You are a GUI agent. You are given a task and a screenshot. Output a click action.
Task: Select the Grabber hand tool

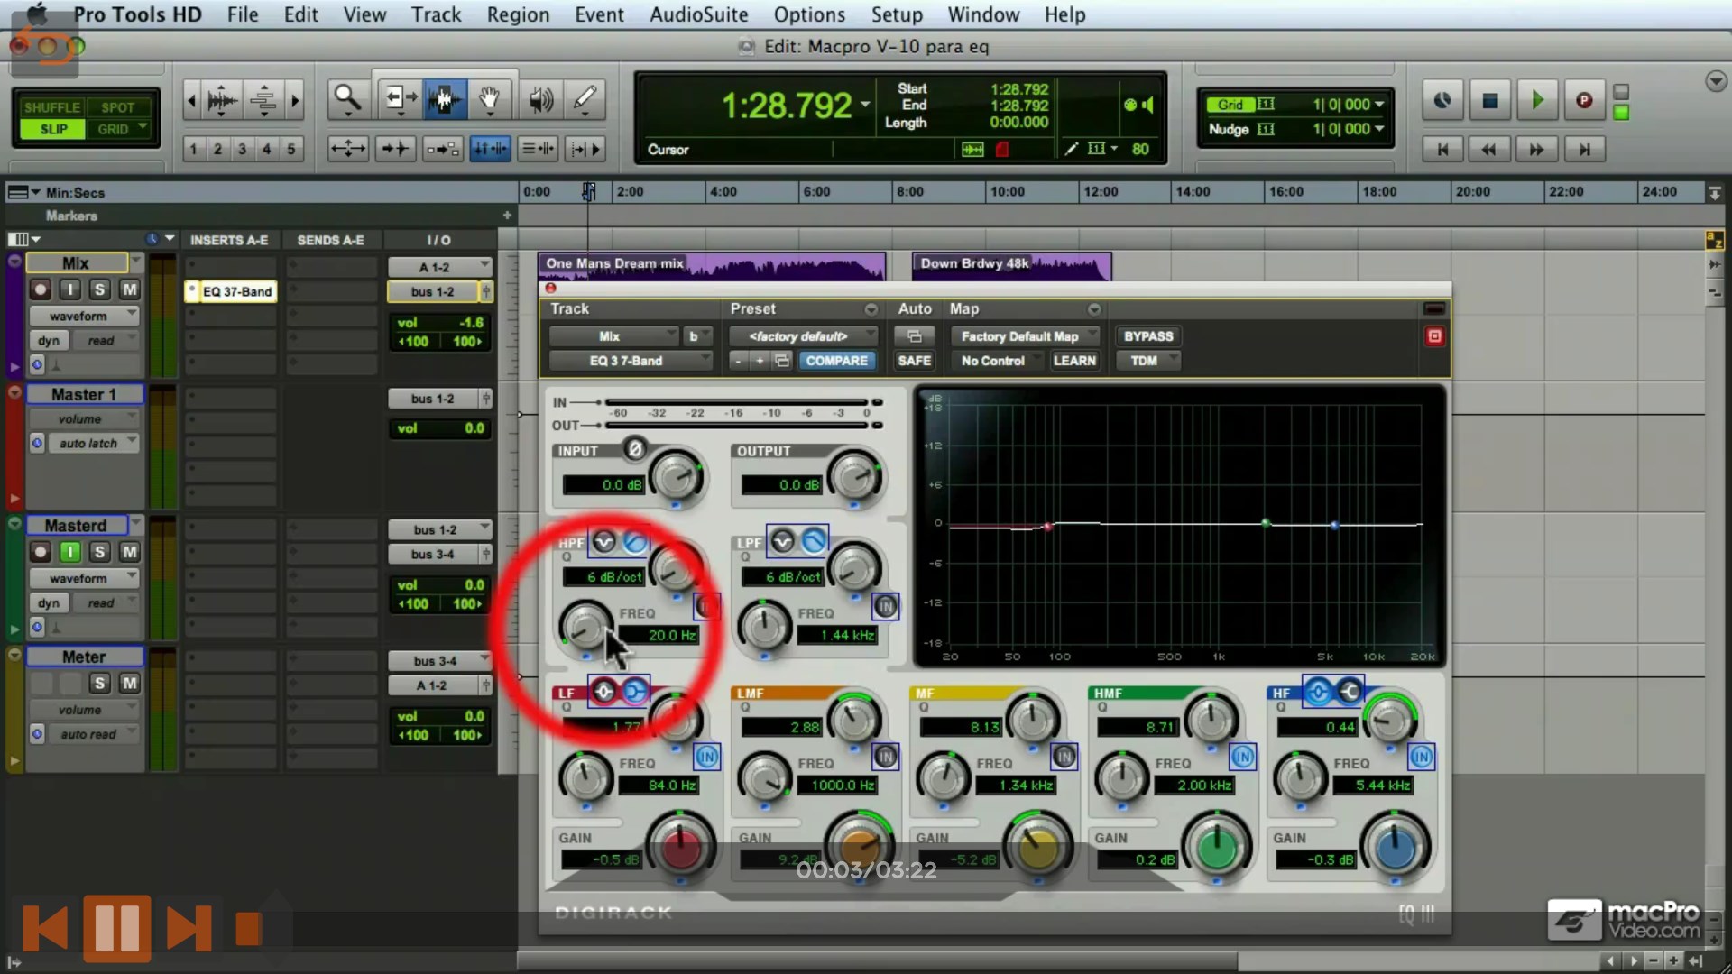[489, 99]
